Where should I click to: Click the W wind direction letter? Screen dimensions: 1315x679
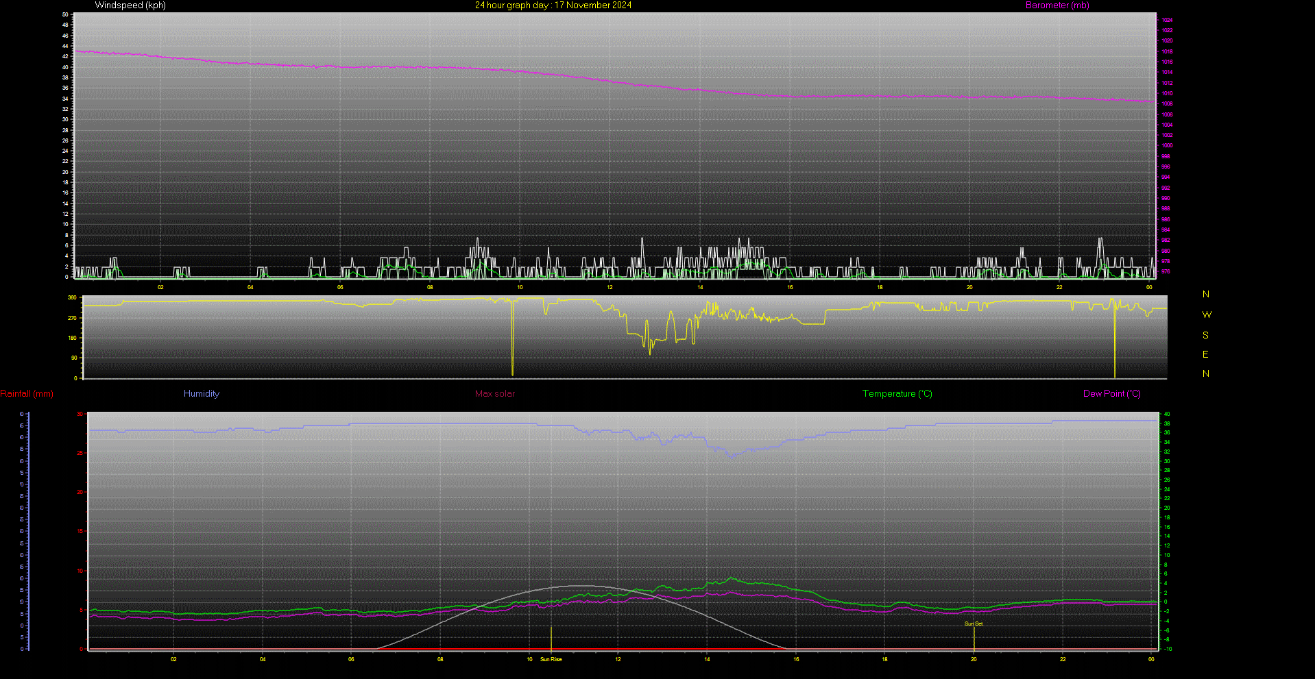point(1207,314)
